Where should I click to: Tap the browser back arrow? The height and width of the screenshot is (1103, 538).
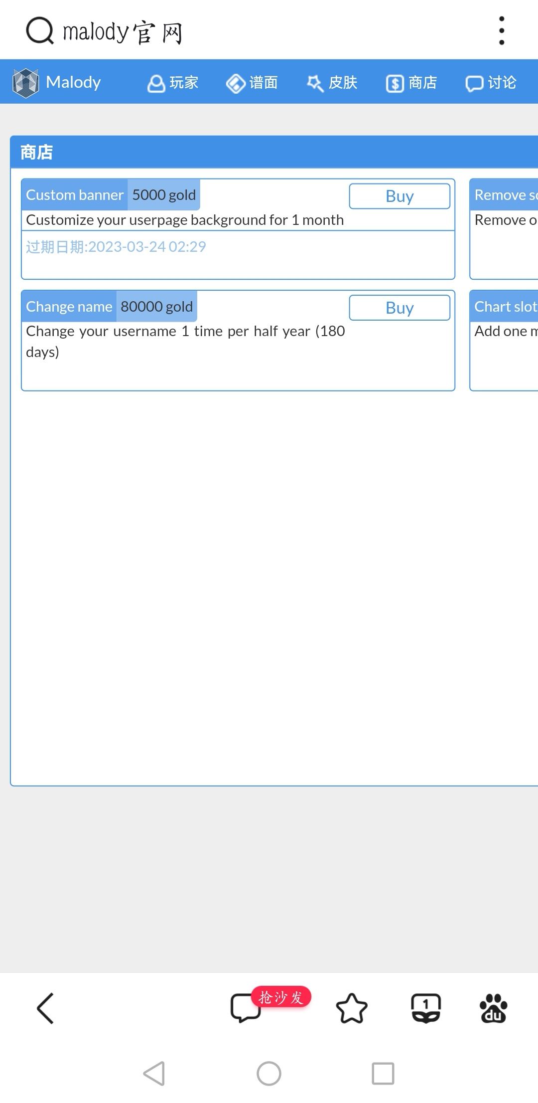tap(45, 1008)
